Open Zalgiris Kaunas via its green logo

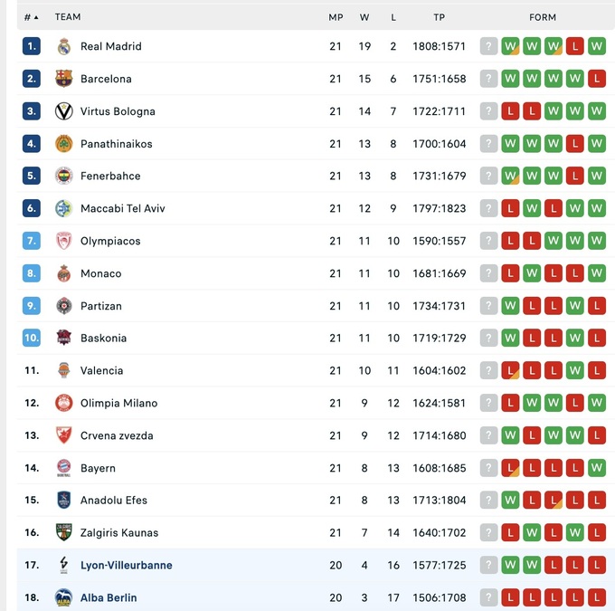[64, 532]
